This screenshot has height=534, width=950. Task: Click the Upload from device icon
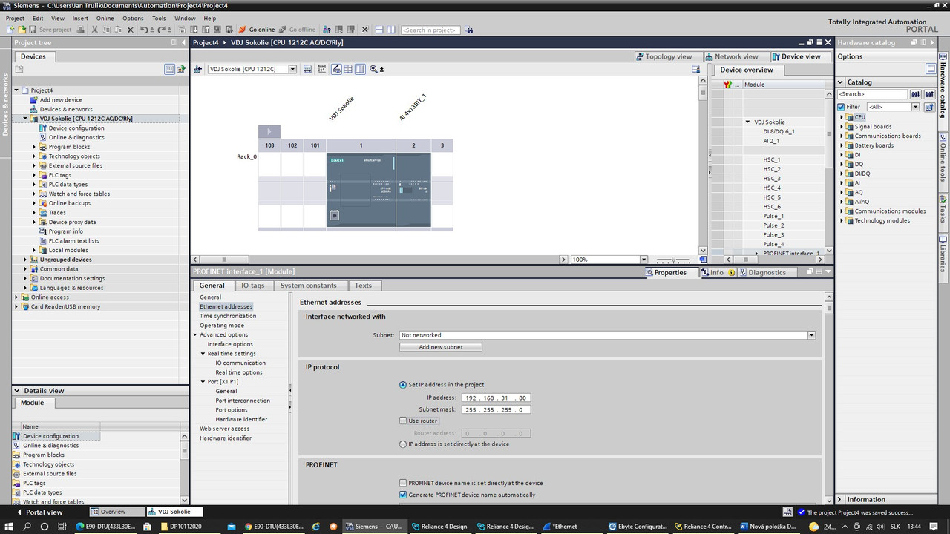click(205, 30)
